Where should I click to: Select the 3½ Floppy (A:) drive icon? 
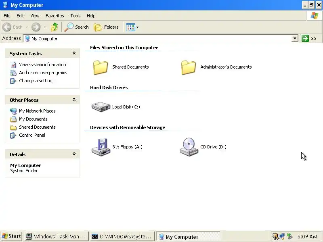101,147
